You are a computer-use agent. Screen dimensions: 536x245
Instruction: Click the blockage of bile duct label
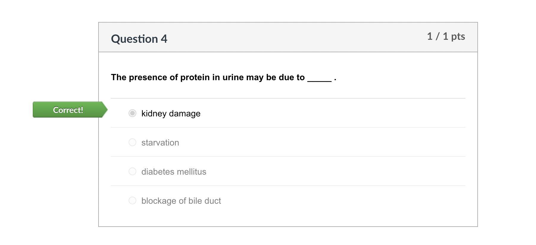[181, 200]
